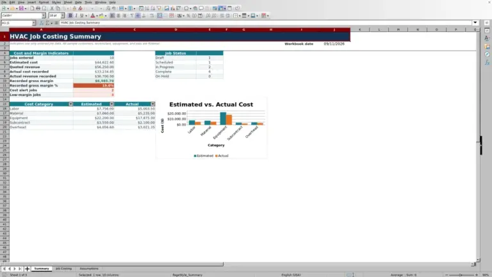Screen dimensions: 492x277
Task: Click the Merge and Center Cells icon
Action: pos(160,15)
